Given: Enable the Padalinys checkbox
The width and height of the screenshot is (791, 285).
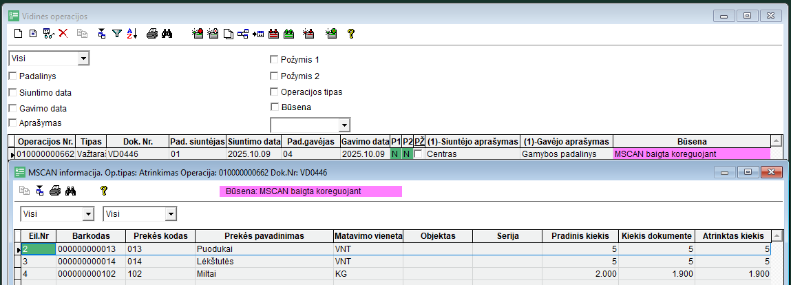Looking at the screenshot, I should (x=13, y=76).
